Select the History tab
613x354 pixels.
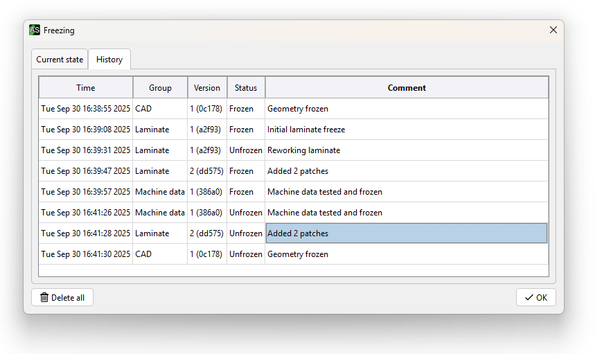[109, 60]
